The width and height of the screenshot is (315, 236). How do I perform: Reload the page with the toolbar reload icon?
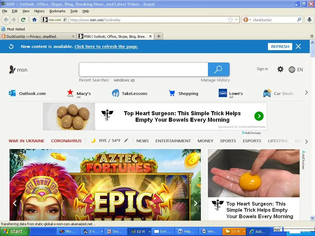point(23,20)
